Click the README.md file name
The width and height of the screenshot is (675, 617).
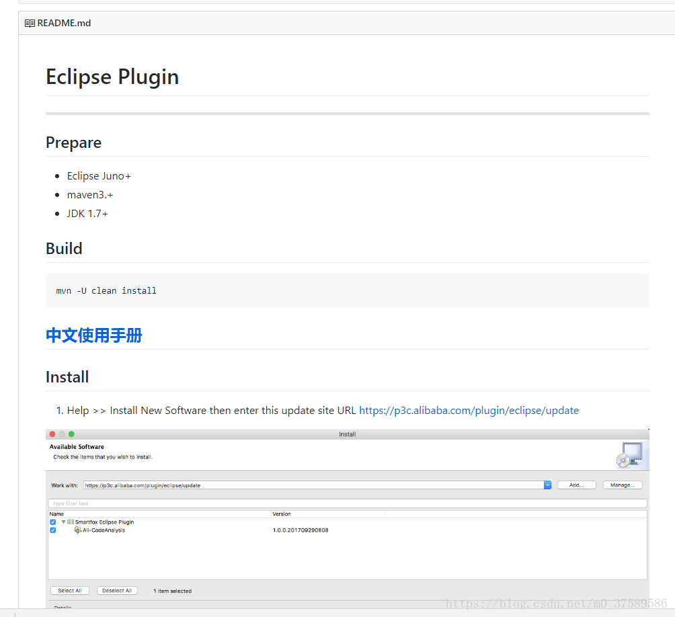point(64,24)
